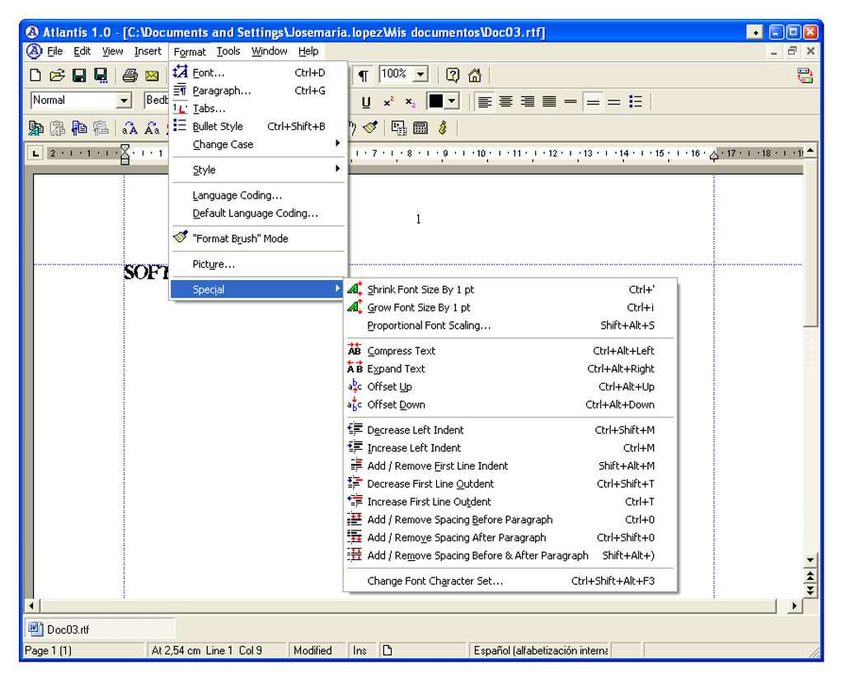Click the black font color swatch
This screenshot has width=841, height=678.
(x=435, y=102)
